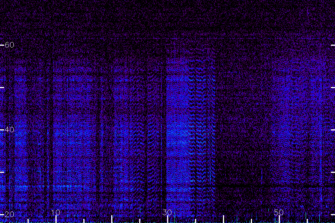
Task: Select the time axis tick under label 30
Action: 168,219
